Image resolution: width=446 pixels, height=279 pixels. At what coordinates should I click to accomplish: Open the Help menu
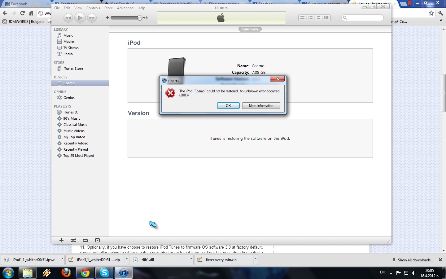(141, 8)
